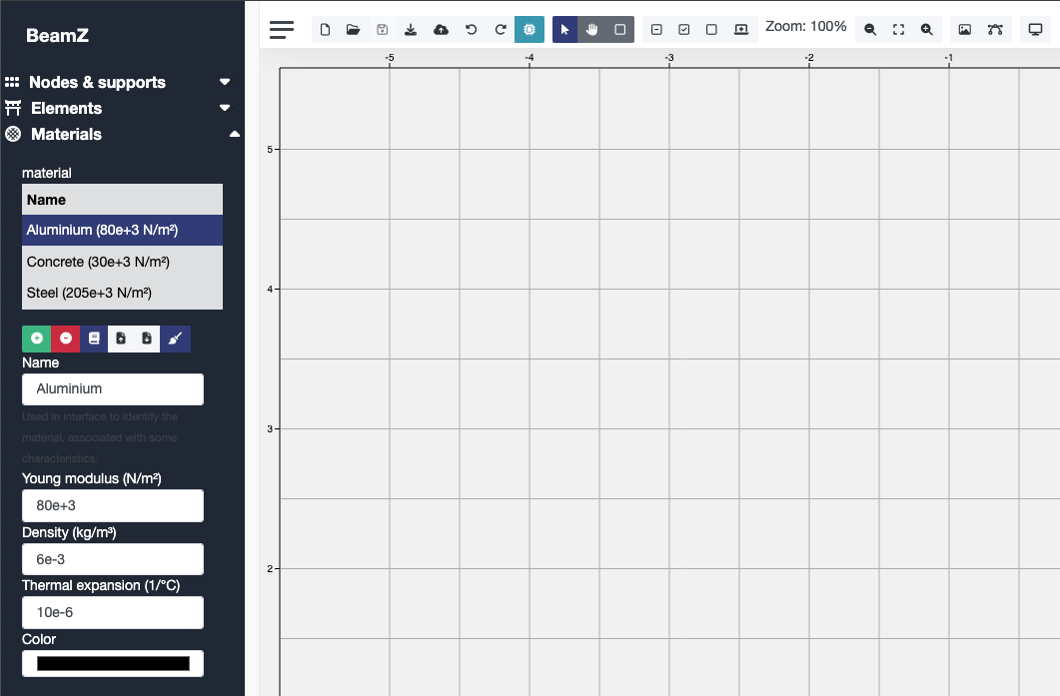
Task: Toggle the arrow pointer select tool
Action: [x=564, y=30]
